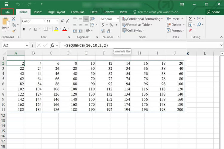Toggle Underline formatting
224x149 pixels.
35,29
